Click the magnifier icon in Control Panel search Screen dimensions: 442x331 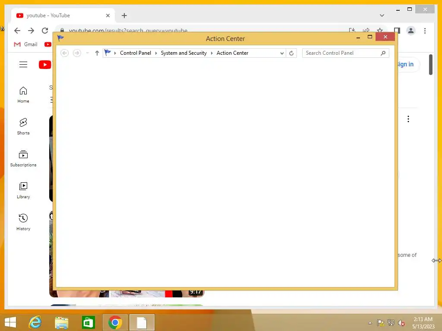pos(383,53)
